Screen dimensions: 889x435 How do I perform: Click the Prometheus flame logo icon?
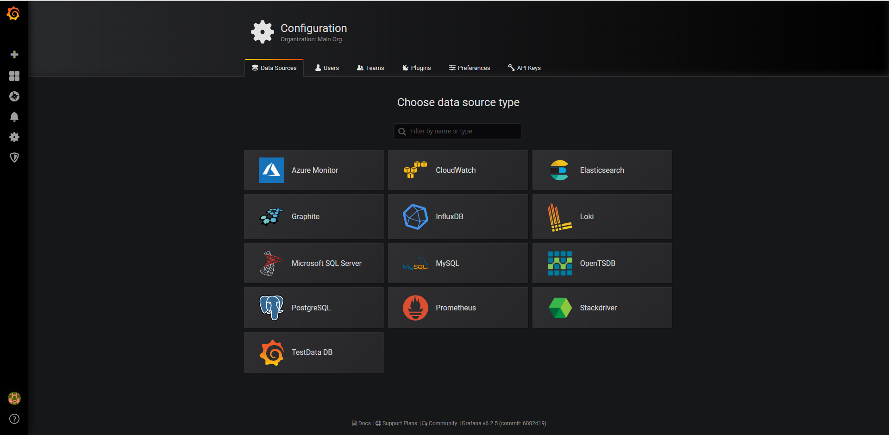pos(415,308)
